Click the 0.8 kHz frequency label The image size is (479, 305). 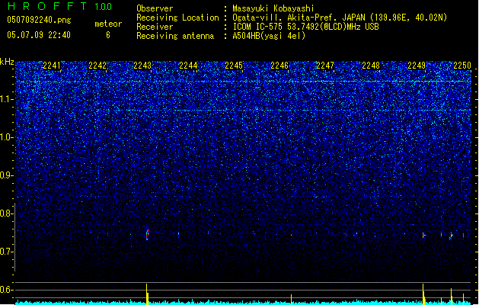tap(6, 213)
